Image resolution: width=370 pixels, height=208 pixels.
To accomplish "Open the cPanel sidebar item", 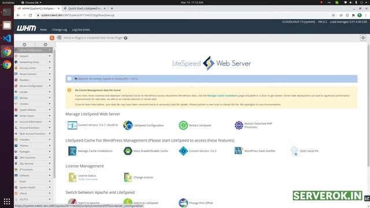I will (33, 194).
